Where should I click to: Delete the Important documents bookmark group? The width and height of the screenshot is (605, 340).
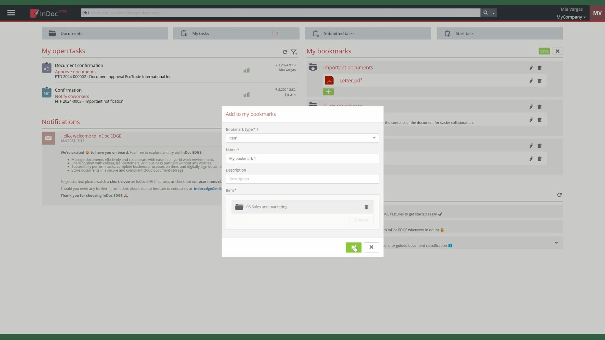tap(539, 68)
